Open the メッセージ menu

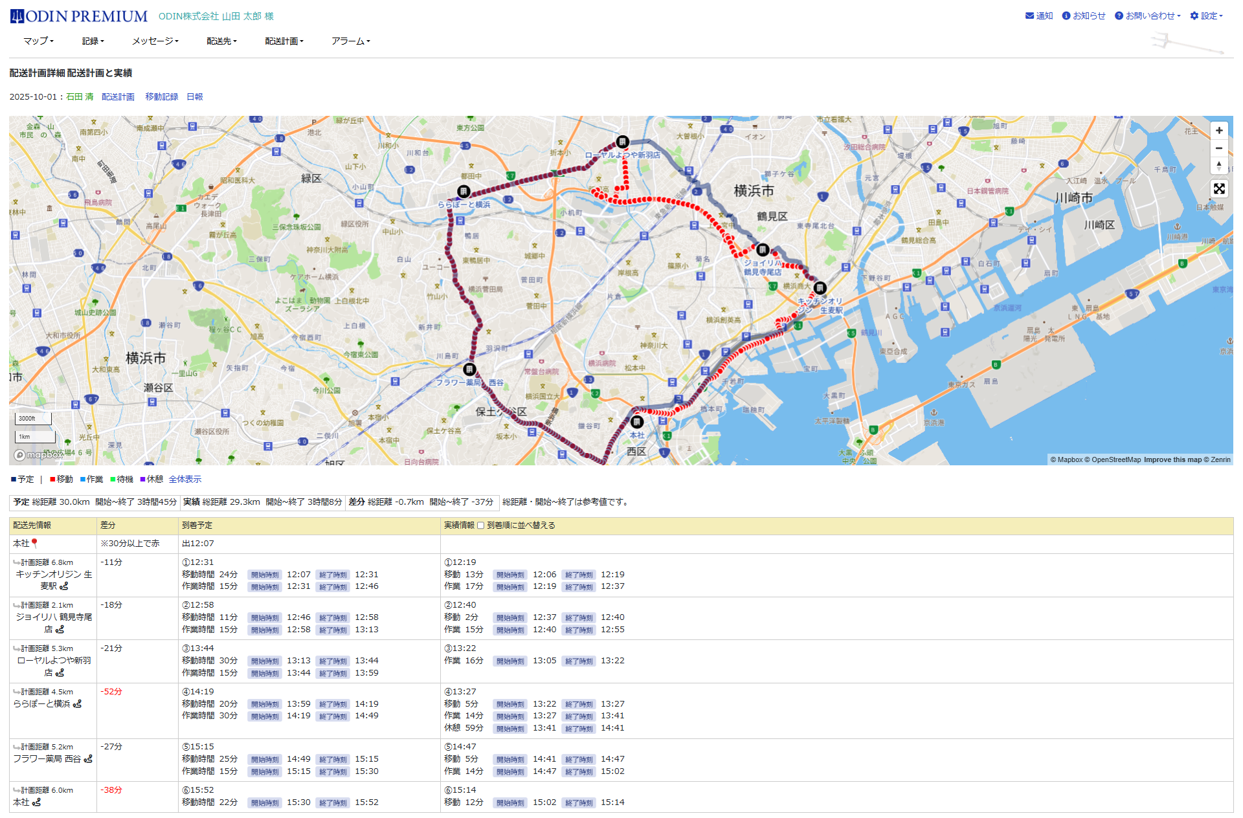pyautogui.click(x=155, y=41)
